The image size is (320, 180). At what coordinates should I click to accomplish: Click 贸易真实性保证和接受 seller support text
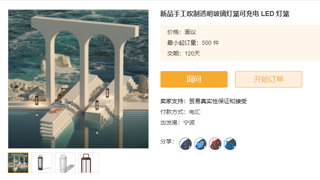[218, 101]
